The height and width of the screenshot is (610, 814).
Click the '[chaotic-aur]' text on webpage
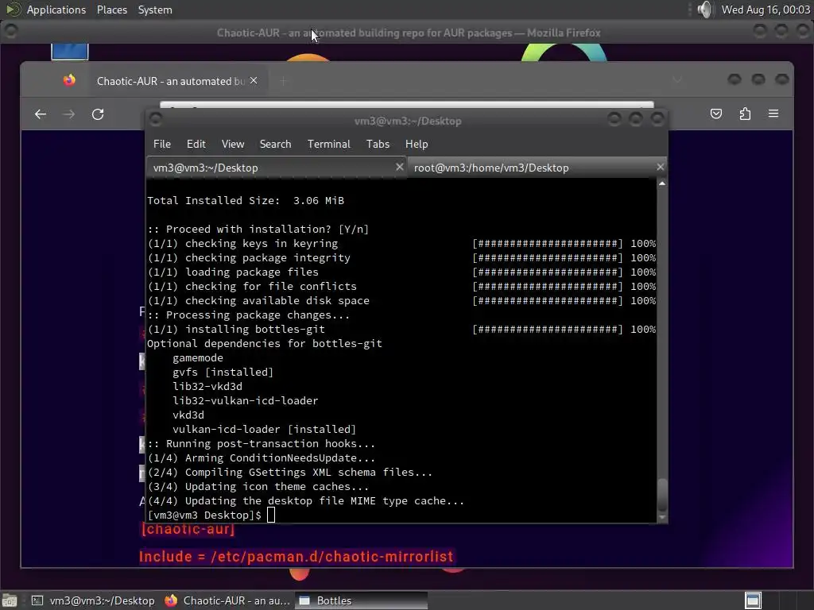pos(188,530)
